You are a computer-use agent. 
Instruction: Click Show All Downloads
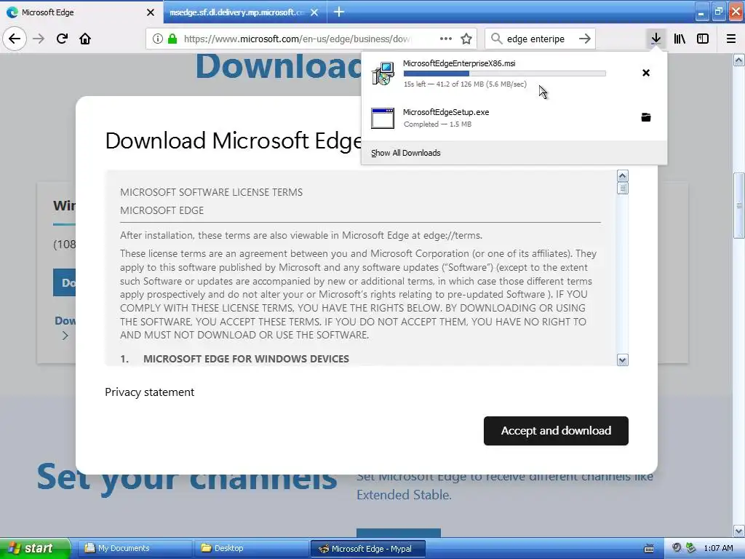[406, 153]
